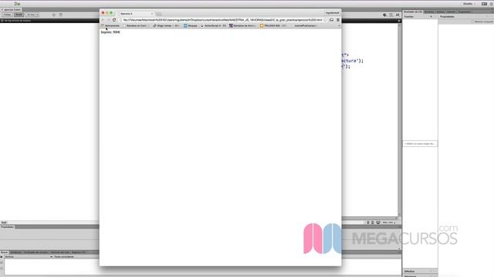Click the window size indicator in status bar

click(x=388, y=222)
